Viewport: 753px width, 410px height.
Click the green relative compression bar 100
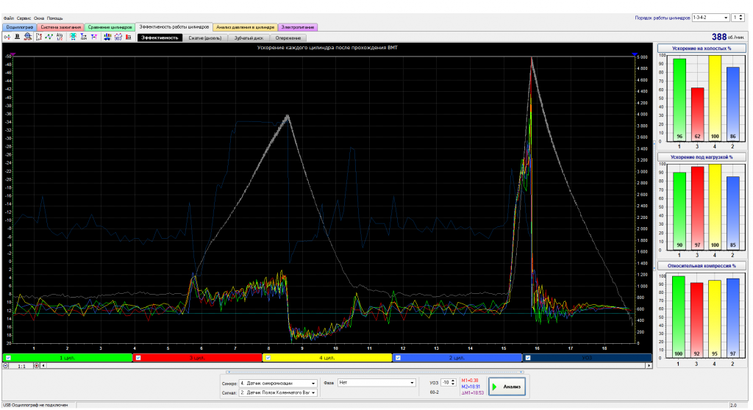click(678, 317)
